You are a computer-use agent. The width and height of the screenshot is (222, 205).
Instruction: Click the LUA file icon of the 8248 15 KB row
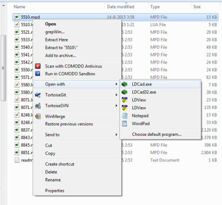coord(17,115)
